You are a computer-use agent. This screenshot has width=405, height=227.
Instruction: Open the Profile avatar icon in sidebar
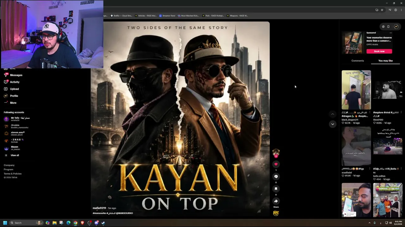pyautogui.click(x=6, y=96)
